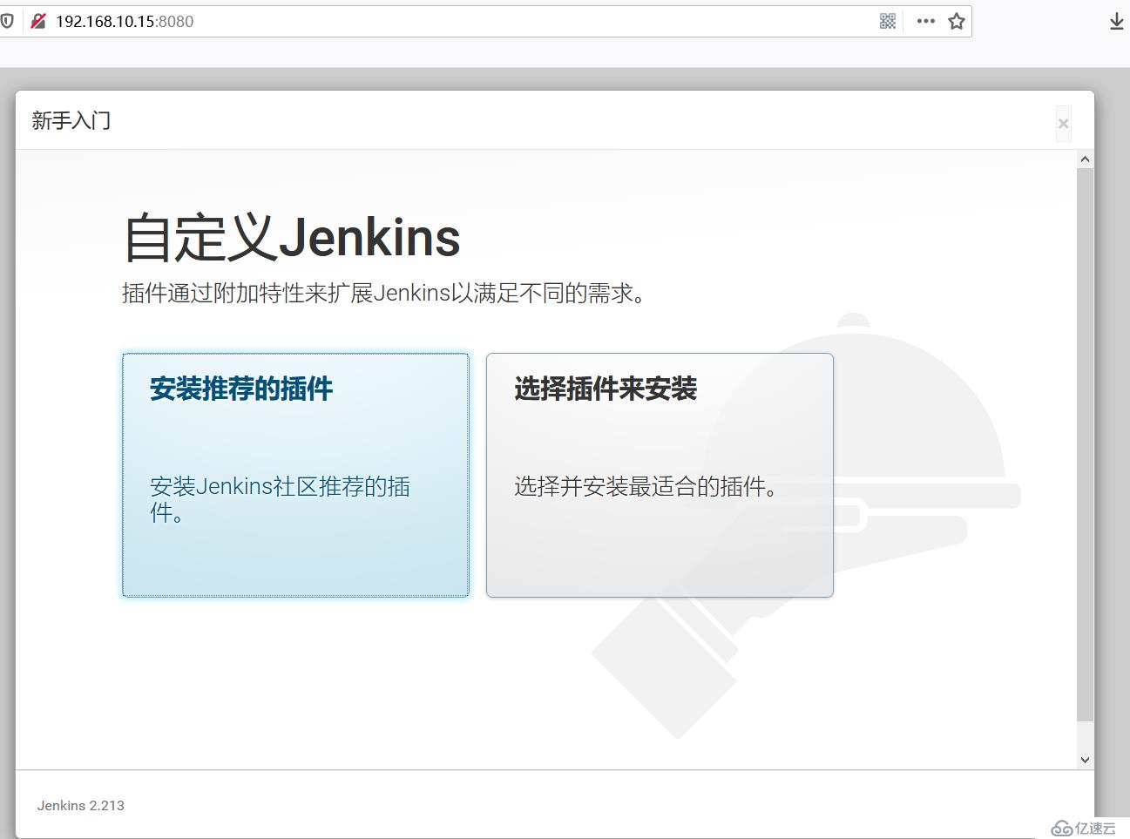The width and height of the screenshot is (1130, 839).
Task: Open the insecure connection lock icon
Action: (37, 21)
